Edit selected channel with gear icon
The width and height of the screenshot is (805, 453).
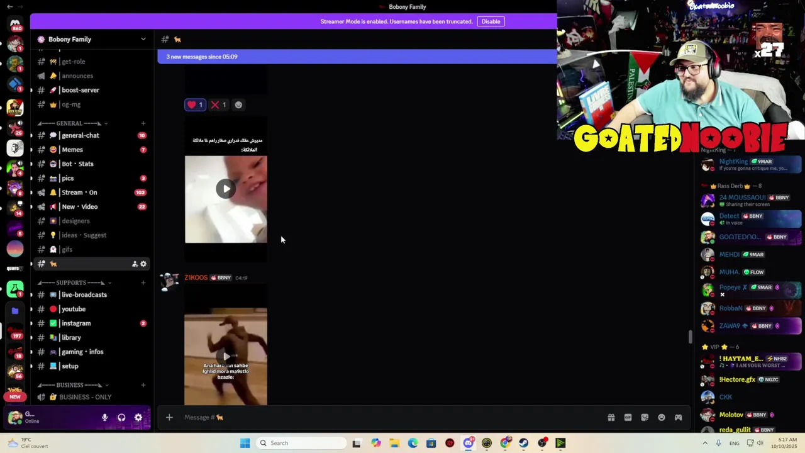pos(143,264)
